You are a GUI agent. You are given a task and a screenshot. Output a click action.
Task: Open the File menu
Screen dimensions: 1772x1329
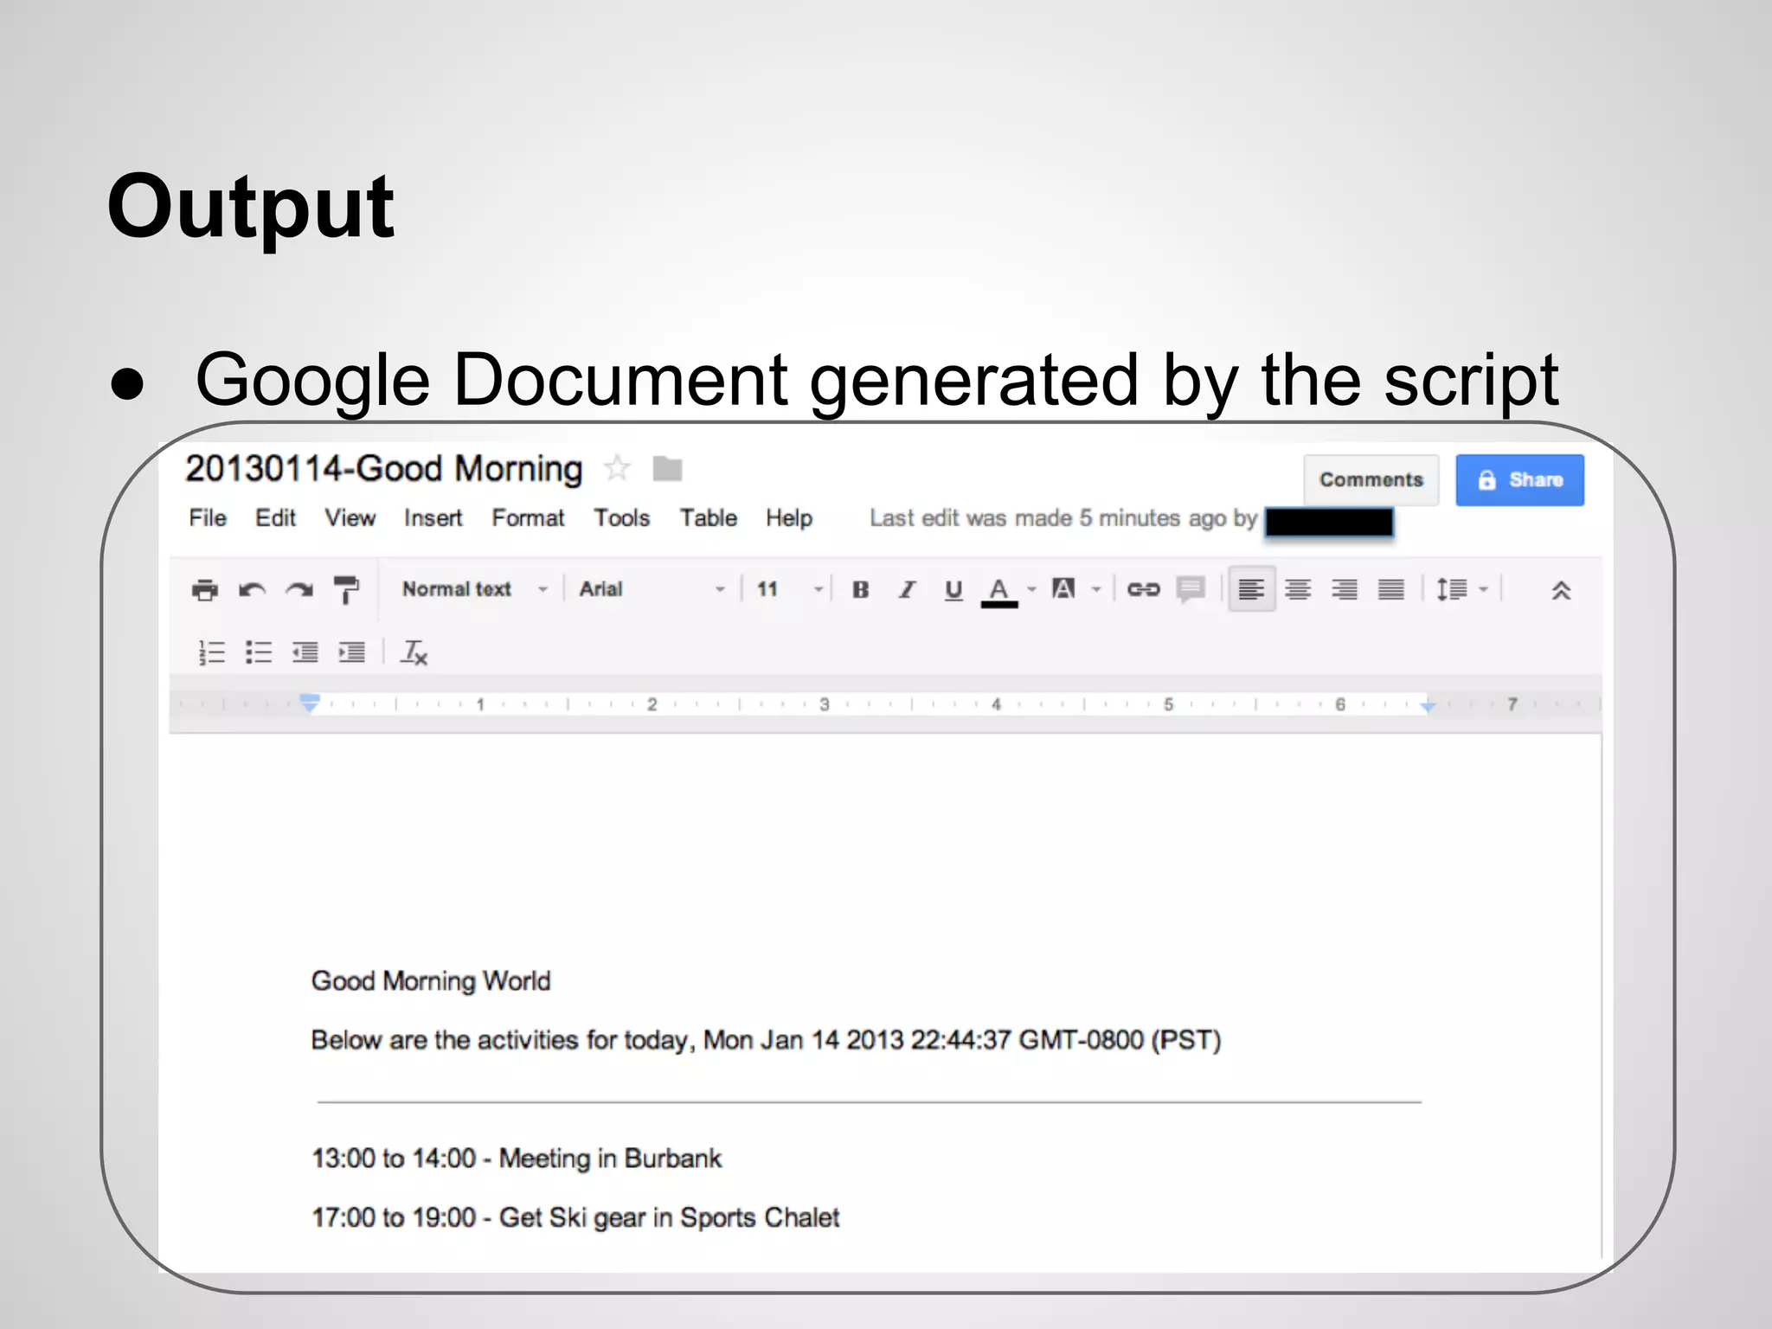pos(208,517)
